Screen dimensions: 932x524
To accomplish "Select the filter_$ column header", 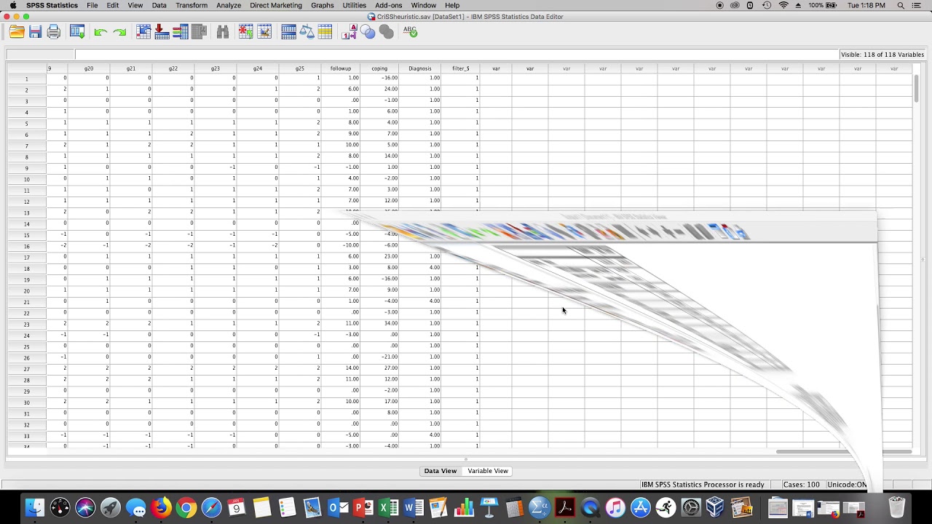I will tap(460, 68).
